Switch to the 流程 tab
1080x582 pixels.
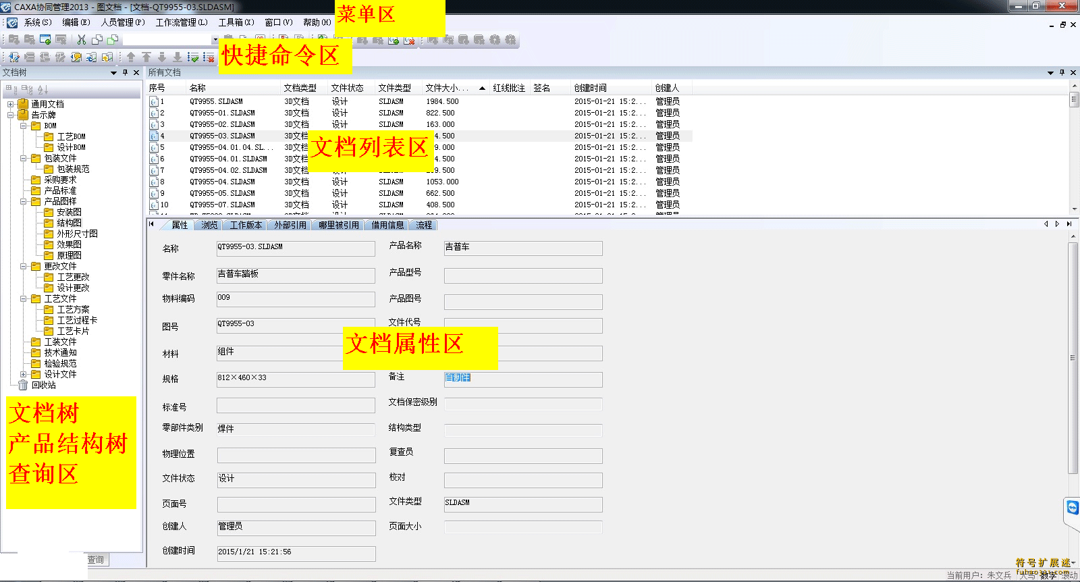click(424, 225)
